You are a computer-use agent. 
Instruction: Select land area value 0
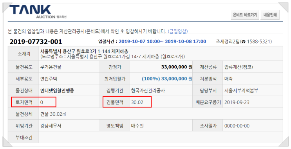[x=42, y=102]
